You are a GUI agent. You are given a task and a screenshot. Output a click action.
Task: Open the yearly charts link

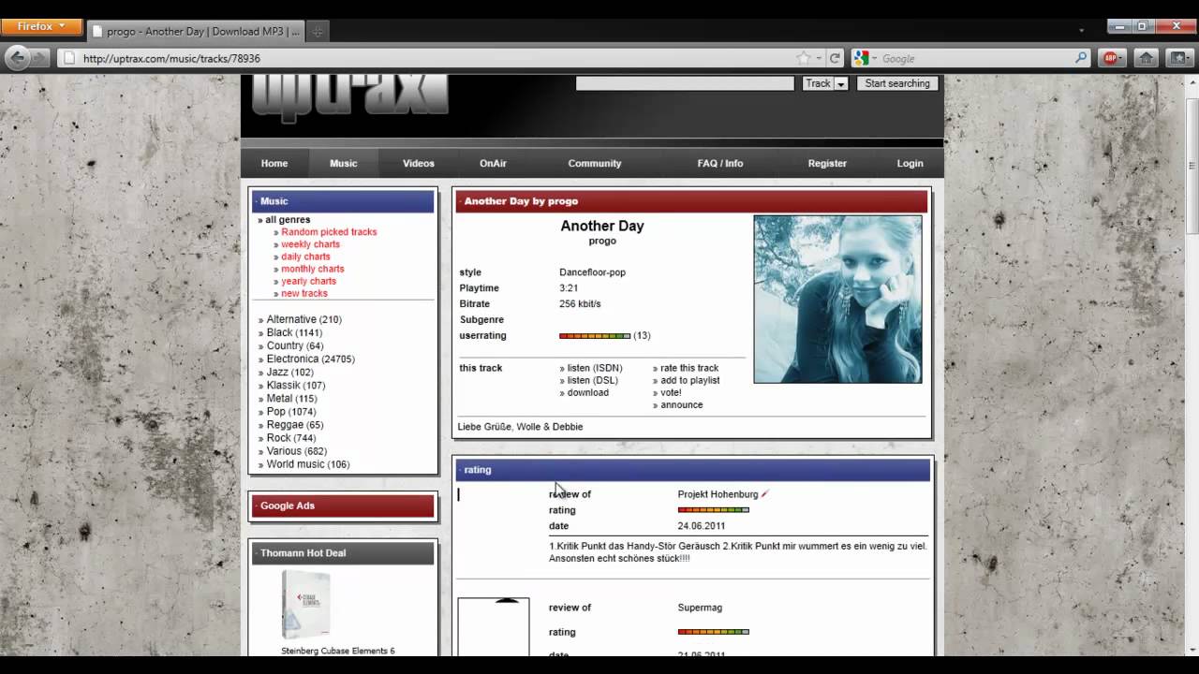click(308, 281)
